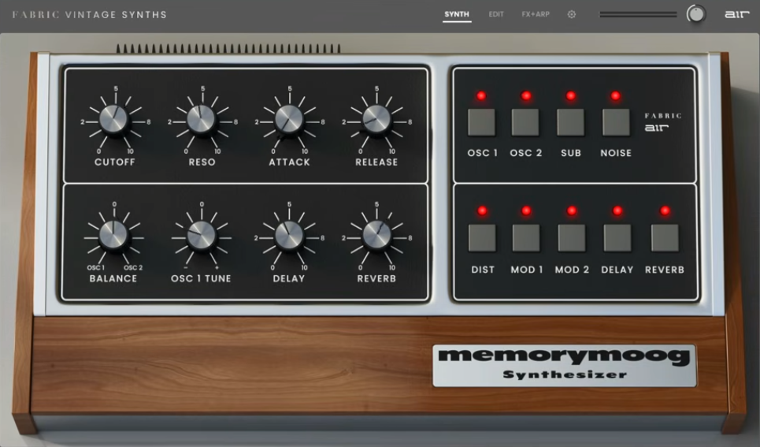The width and height of the screenshot is (760, 447).
Task: Toggle the NOISE button
Action: tap(616, 122)
